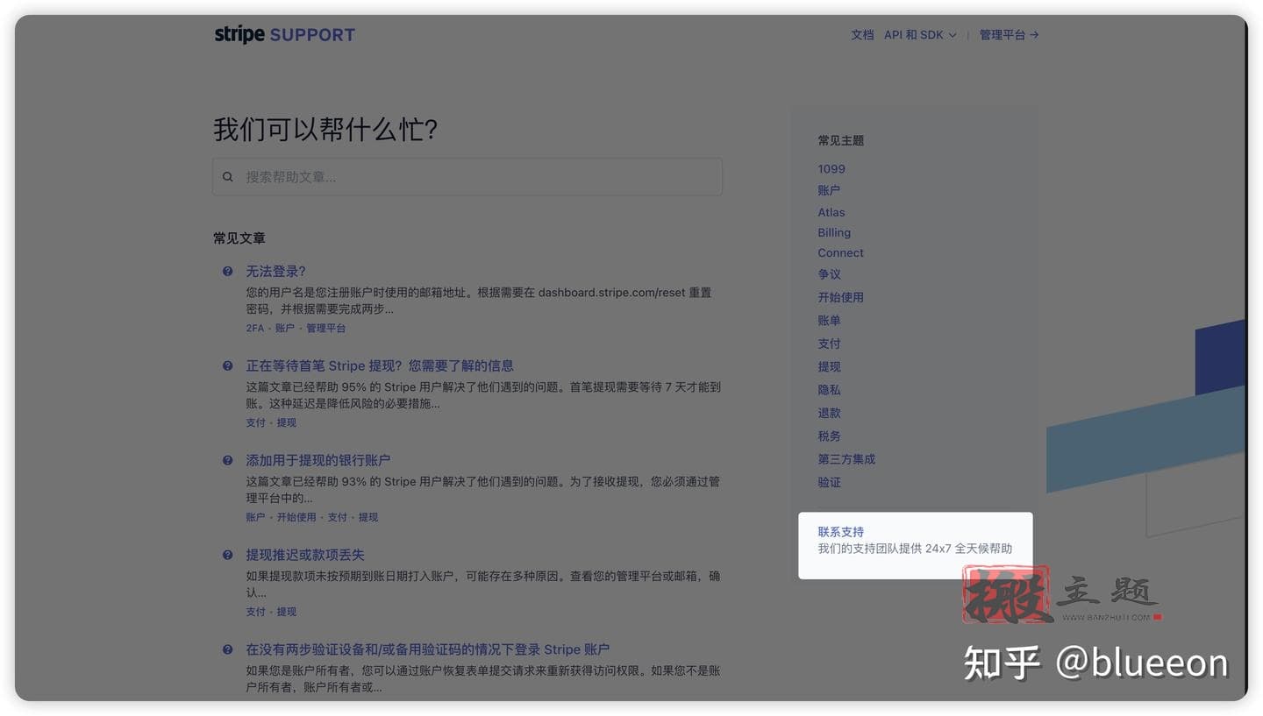Click question icon beside 在没有两步验证设备 article
Screen dimensions: 1263x716
[x=228, y=649]
